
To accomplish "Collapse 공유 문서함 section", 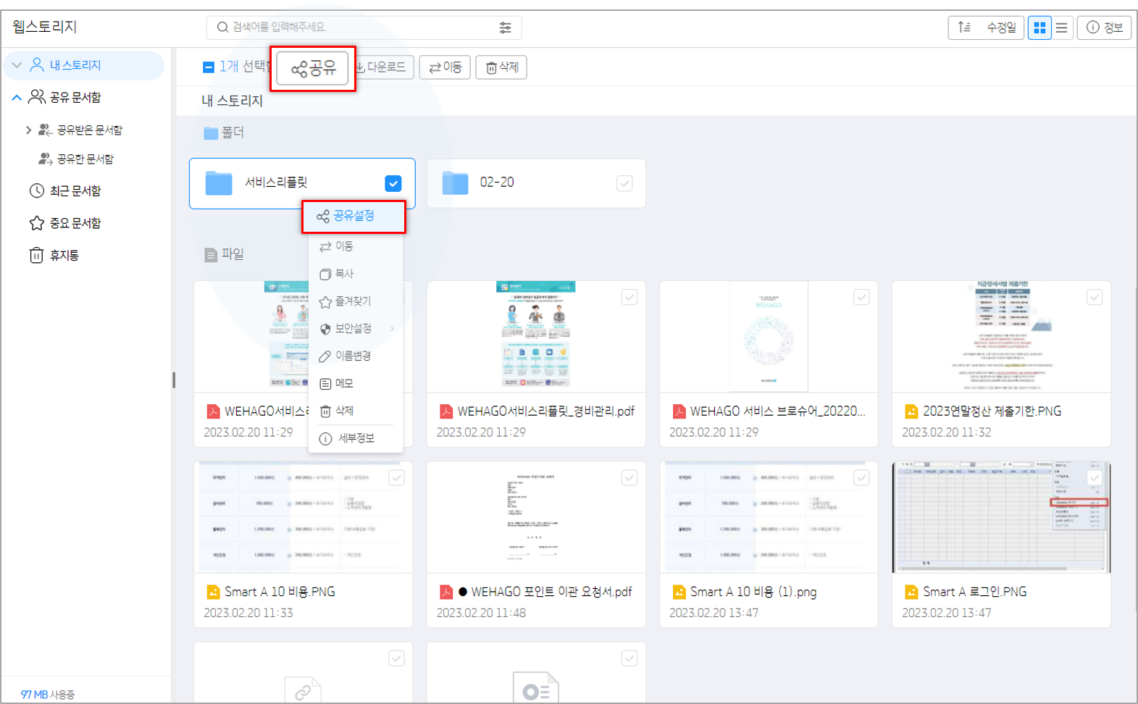I will point(17,97).
